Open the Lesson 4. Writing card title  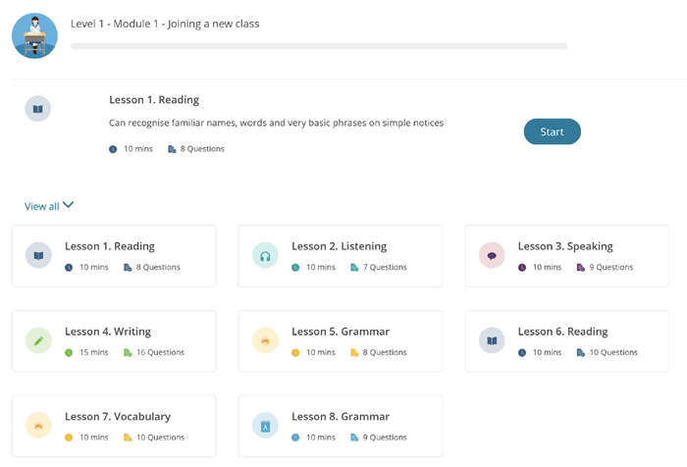point(108,332)
